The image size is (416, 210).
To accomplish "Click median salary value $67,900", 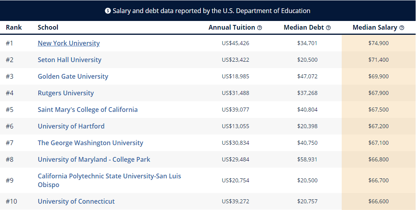I will point(378,93).
